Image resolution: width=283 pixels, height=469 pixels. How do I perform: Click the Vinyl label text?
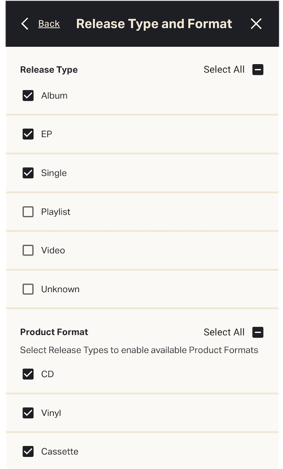point(51,413)
